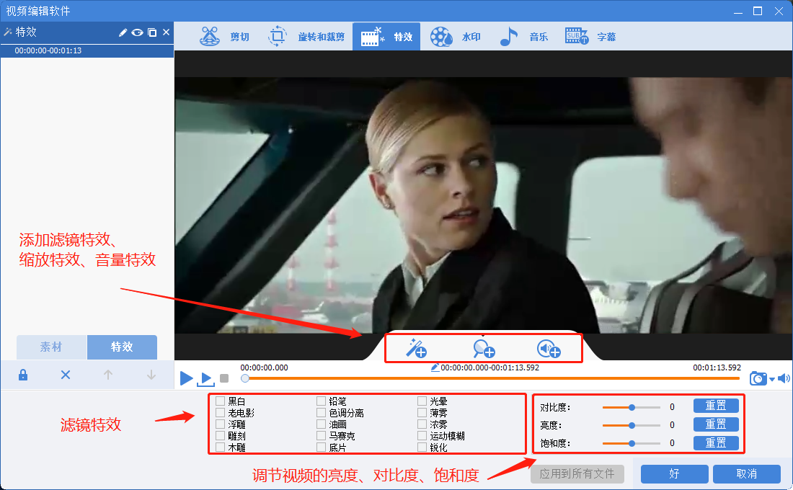Click the 取消 cancel button

coord(746,474)
